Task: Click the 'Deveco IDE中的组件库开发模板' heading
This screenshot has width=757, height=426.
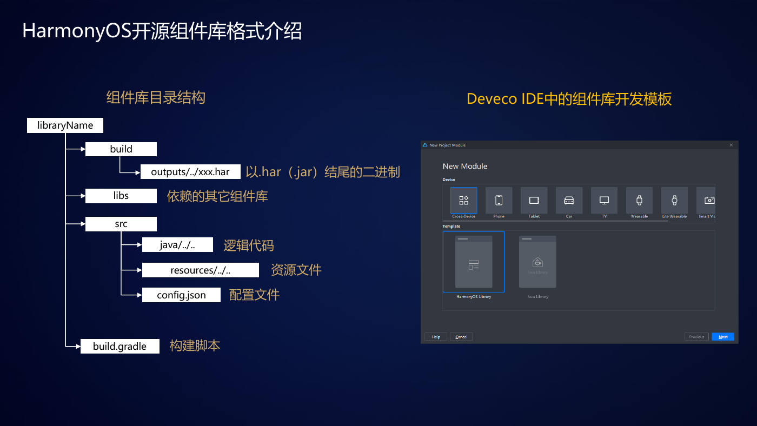Action: point(569,99)
